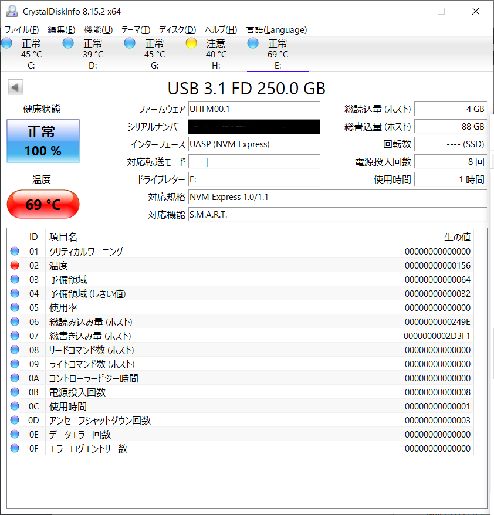Open the 機能(U) menu
The height and width of the screenshot is (515, 494).
click(x=98, y=30)
